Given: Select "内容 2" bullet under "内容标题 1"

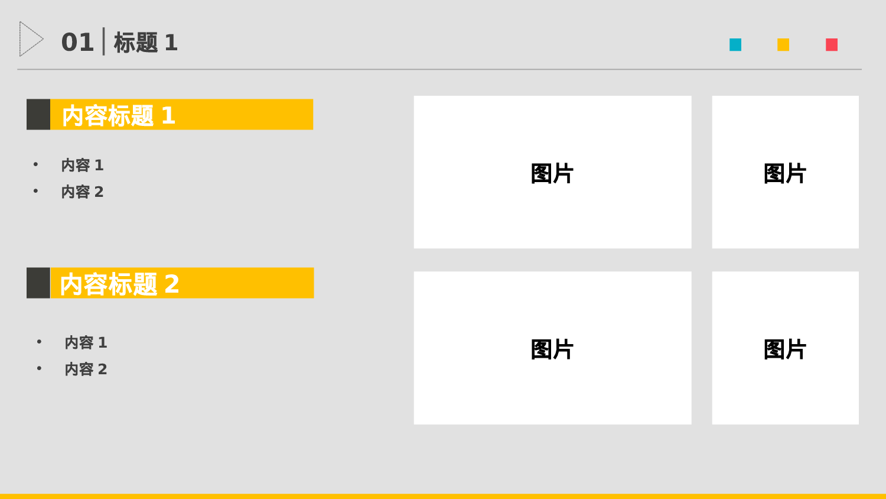Looking at the screenshot, I should coord(83,192).
